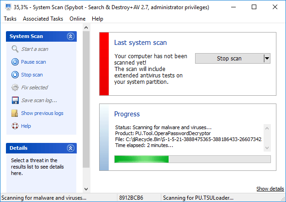Image resolution: width=286 pixels, height=202 pixels.
Task: Click the Product: PU.Tool.OperaPasswordDecryptor line
Action: [x=163, y=133]
